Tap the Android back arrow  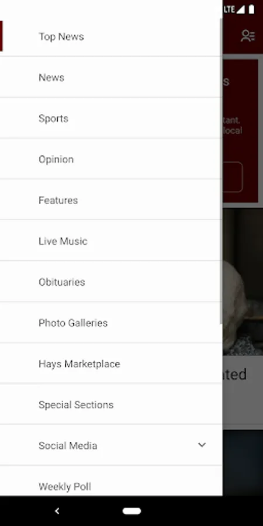pos(57,511)
